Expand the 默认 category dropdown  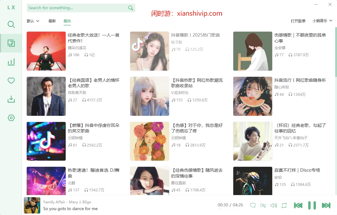[x=33, y=21]
